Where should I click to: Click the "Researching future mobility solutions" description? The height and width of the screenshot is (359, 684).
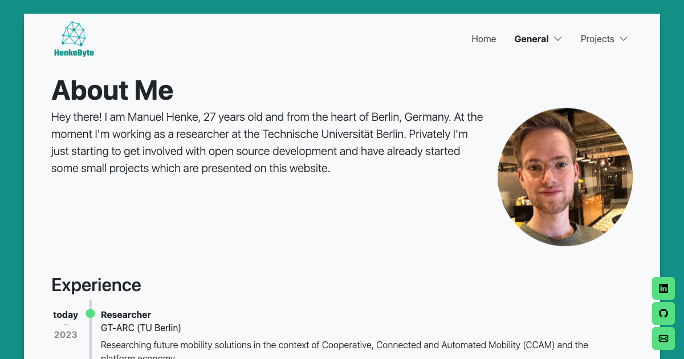click(344, 345)
